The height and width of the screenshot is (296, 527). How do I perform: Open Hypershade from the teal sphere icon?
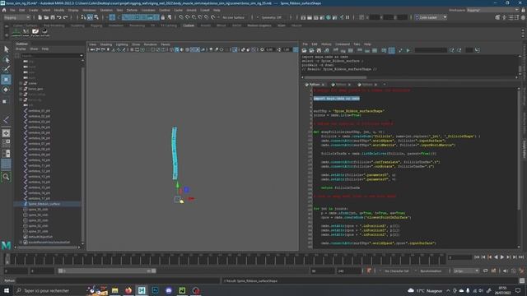tap(329, 17)
